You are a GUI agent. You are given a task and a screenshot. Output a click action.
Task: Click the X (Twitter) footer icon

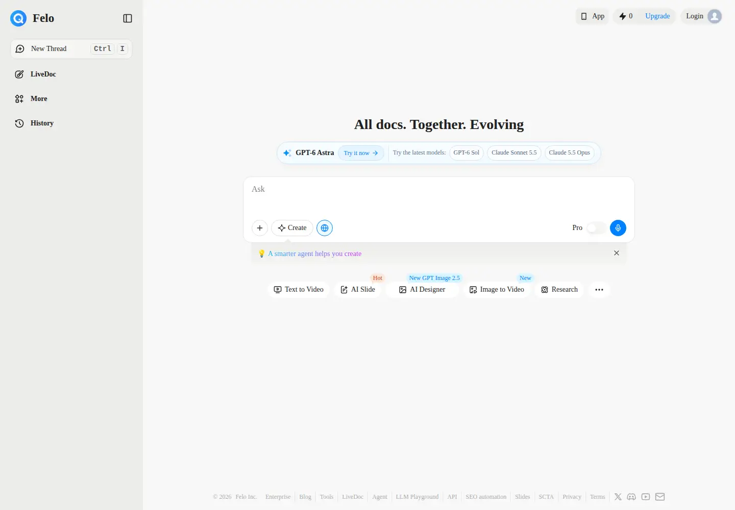pos(618,497)
